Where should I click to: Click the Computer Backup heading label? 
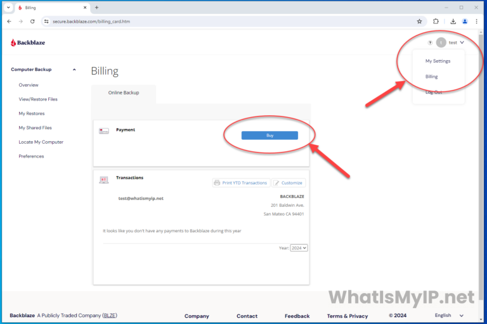click(x=31, y=70)
